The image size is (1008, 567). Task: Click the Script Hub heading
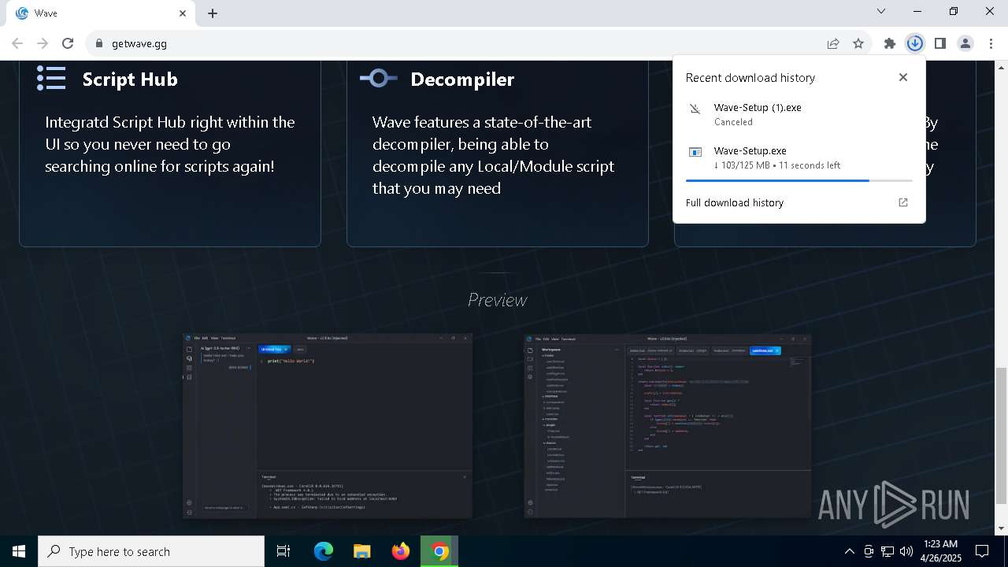tap(130, 79)
